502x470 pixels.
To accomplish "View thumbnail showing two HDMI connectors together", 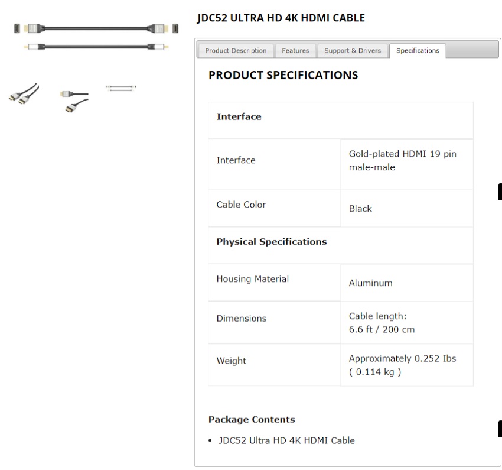I will (x=24, y=95).
